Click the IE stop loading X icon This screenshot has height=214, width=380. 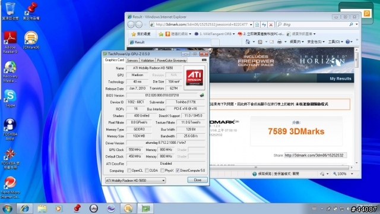(x=271, y=24)
